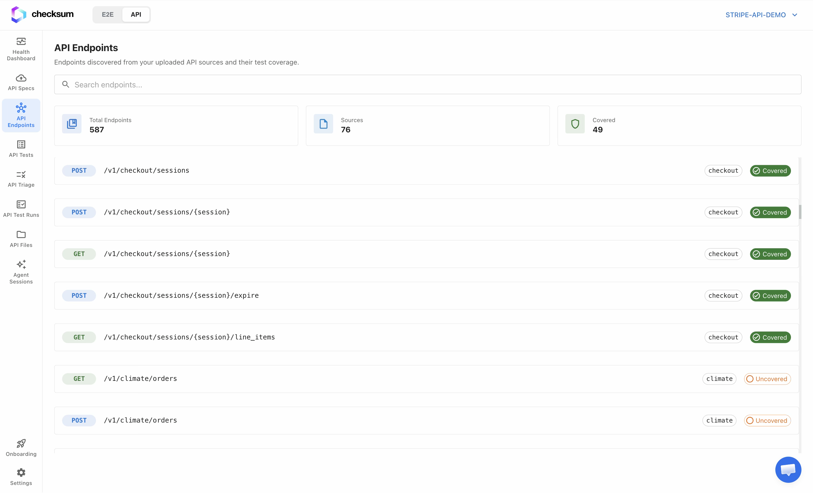Click the GET badge on /v1/climate/orders
Image resolution: width=813 pixels, height=493 pixels.
[79, 379]
